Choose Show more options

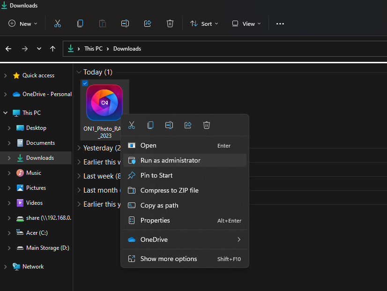tap(185, 259)
